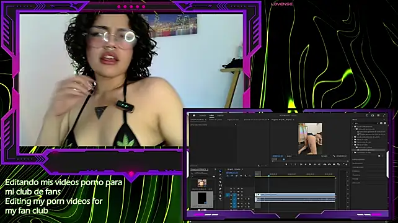The width and height of the screenshot is (398, 223).
Task: Open timeline display settings wrench
Action: pos(245,175)
